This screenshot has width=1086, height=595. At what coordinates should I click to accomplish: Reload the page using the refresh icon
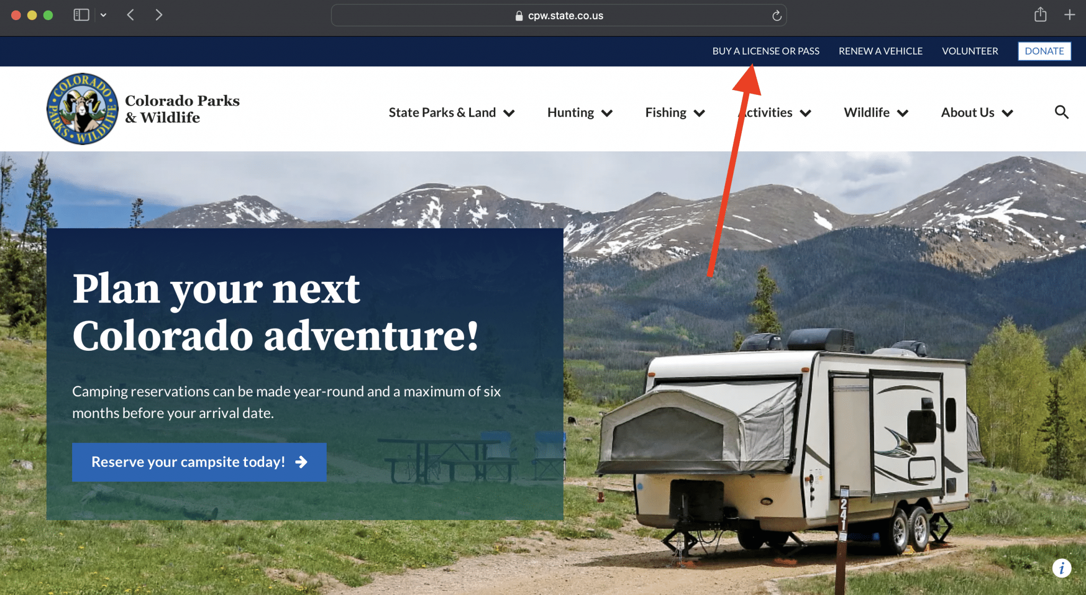[x=776, y=15]
